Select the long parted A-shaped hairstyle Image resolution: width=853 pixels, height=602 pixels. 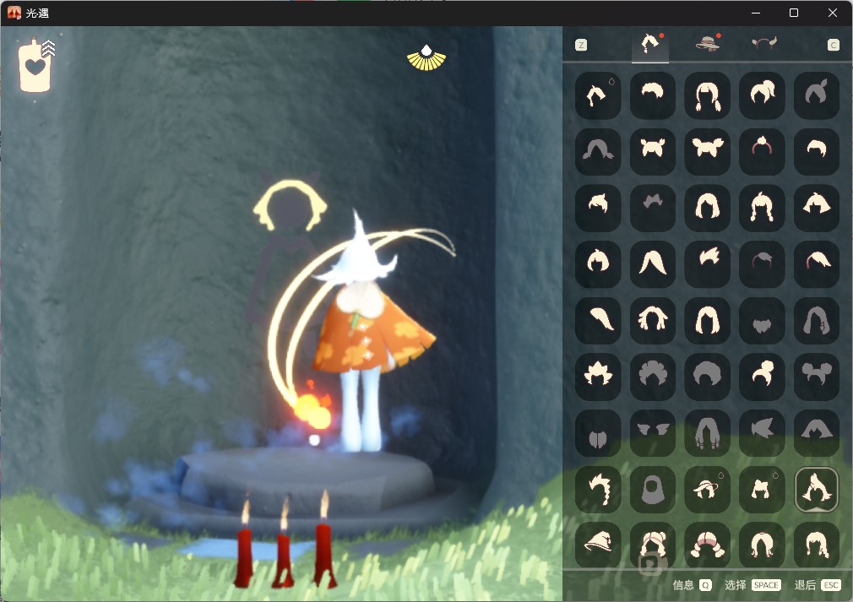coord(652,264)
